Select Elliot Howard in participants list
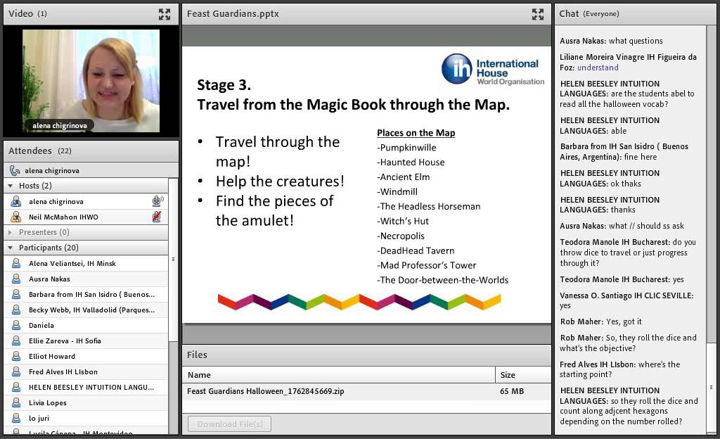This screenshot has width=720, height=439. tap(86, 357)
